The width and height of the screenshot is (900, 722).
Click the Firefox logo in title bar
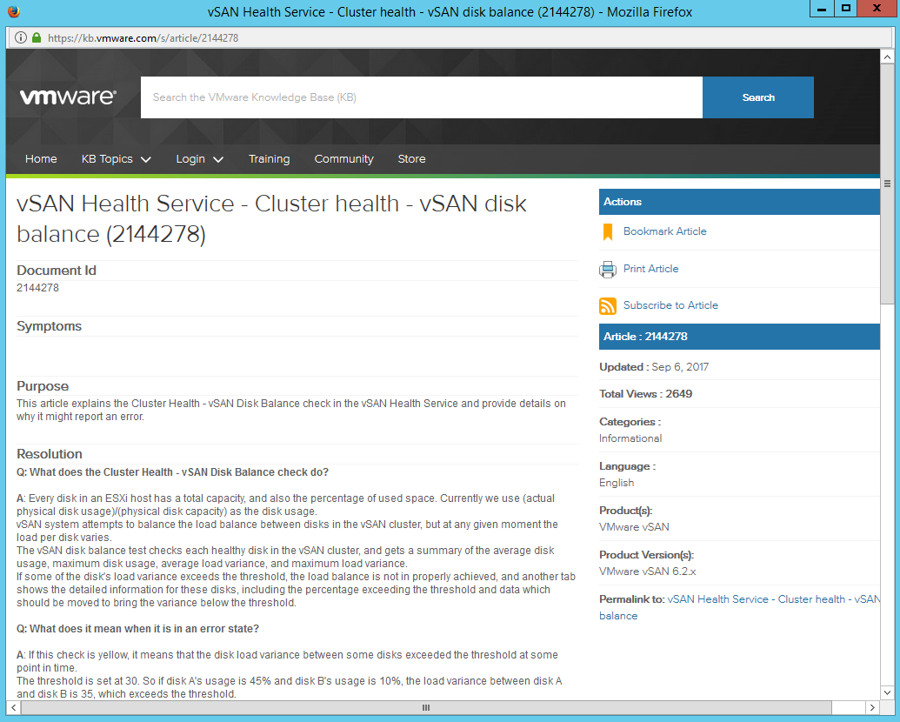(14, 11)
